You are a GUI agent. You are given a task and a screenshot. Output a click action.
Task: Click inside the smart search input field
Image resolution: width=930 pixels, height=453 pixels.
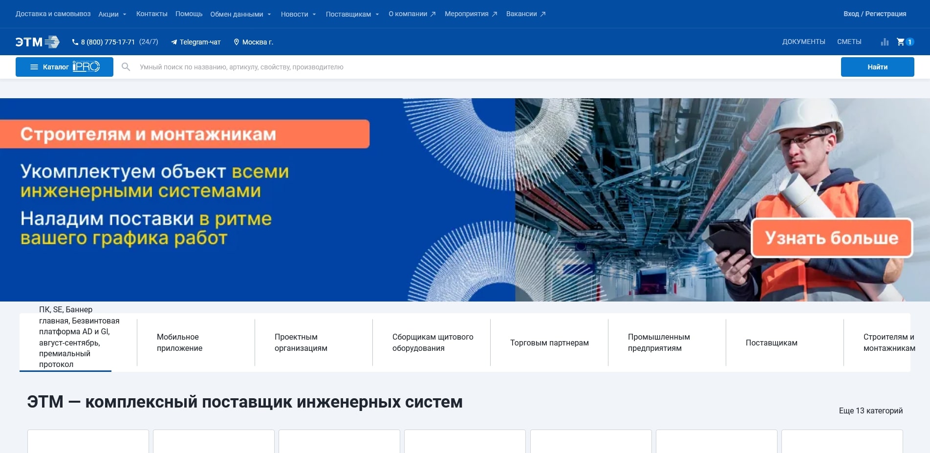342,66
